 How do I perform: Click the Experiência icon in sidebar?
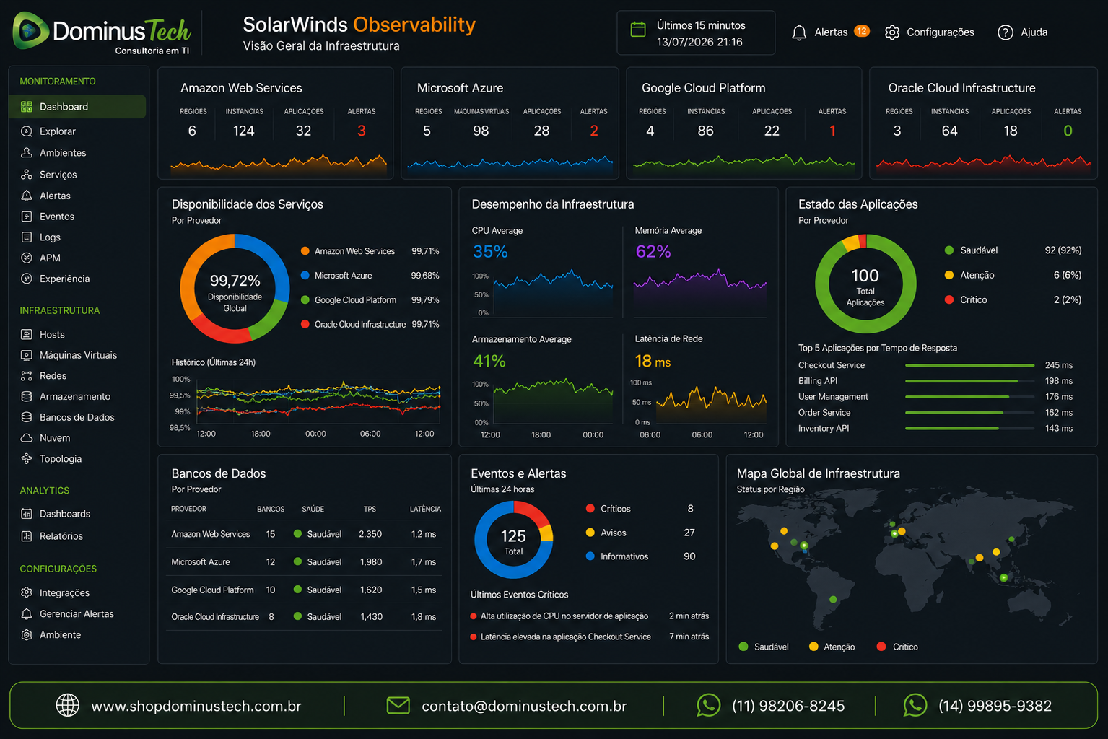pyautogui.click(x=27, y=279)
